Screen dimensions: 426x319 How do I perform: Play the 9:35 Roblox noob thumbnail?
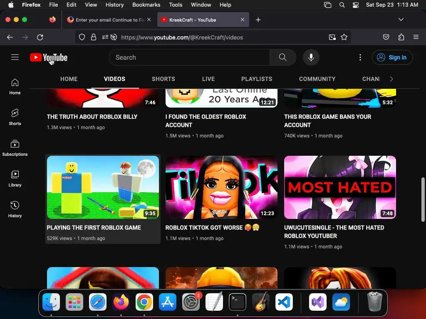[x=103, y=187]
